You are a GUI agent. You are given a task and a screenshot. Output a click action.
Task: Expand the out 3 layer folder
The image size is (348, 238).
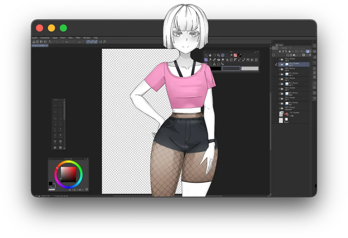pos(279,79)
